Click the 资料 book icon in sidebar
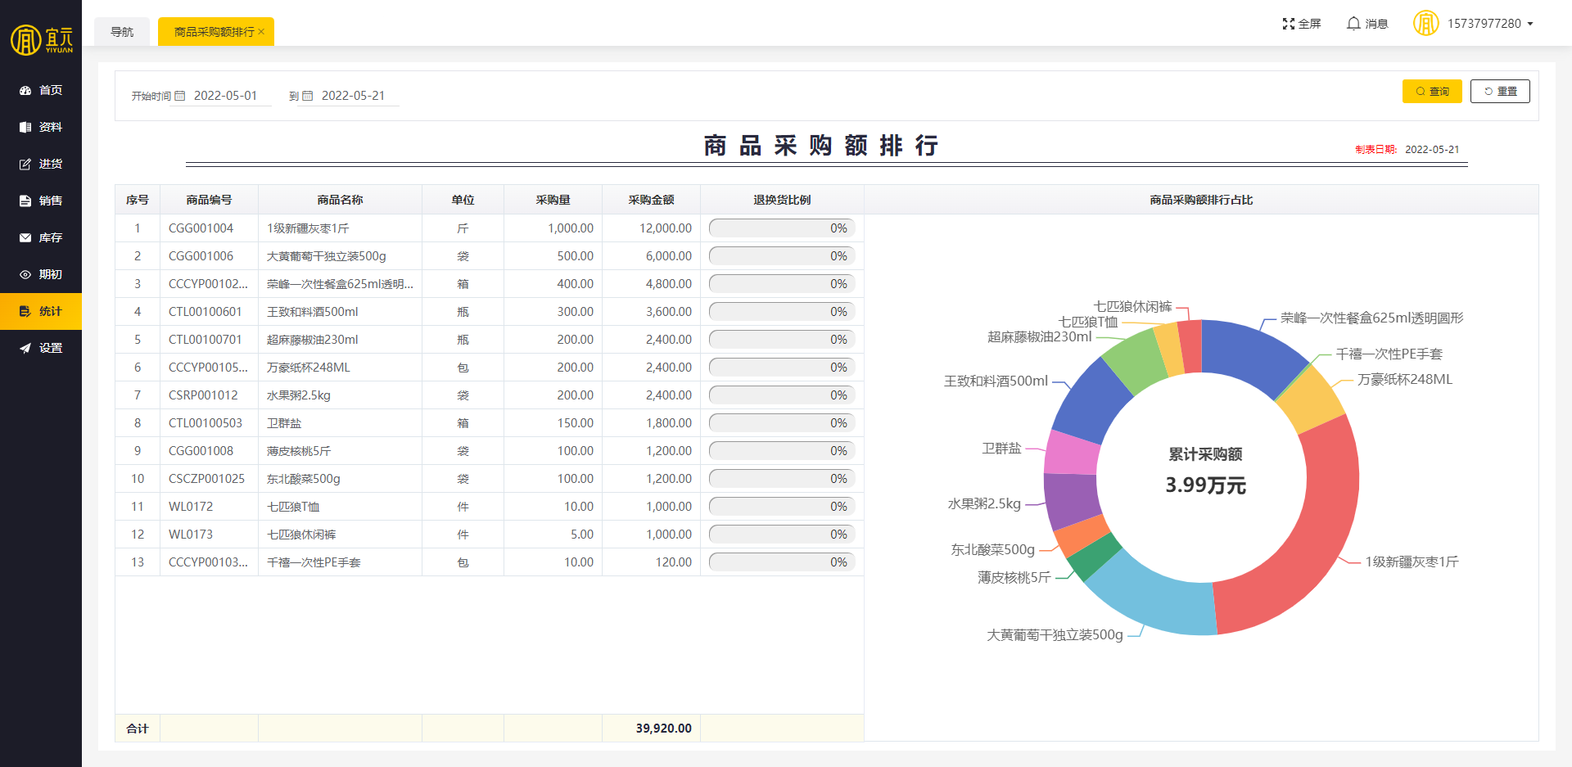This screenshot has height=767, width=1572. [x=25, y=128]
